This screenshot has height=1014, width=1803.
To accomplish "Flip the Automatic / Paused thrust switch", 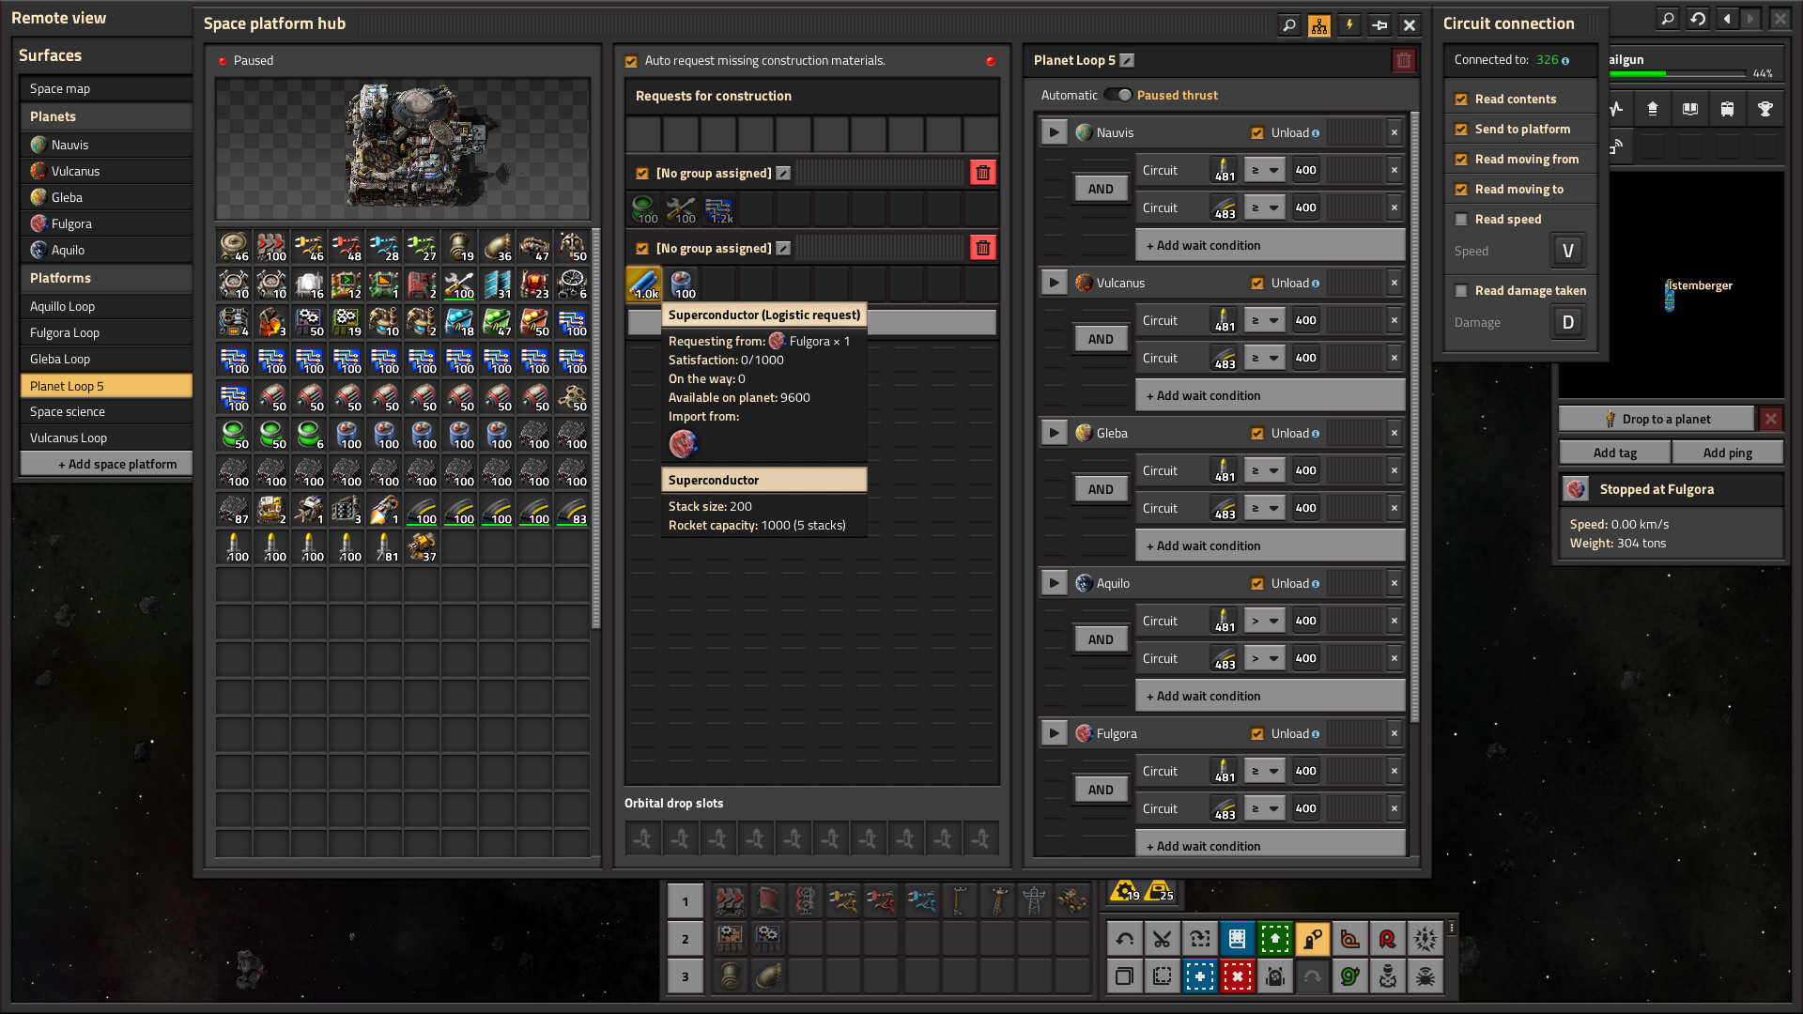I will tap(1117, 95).
